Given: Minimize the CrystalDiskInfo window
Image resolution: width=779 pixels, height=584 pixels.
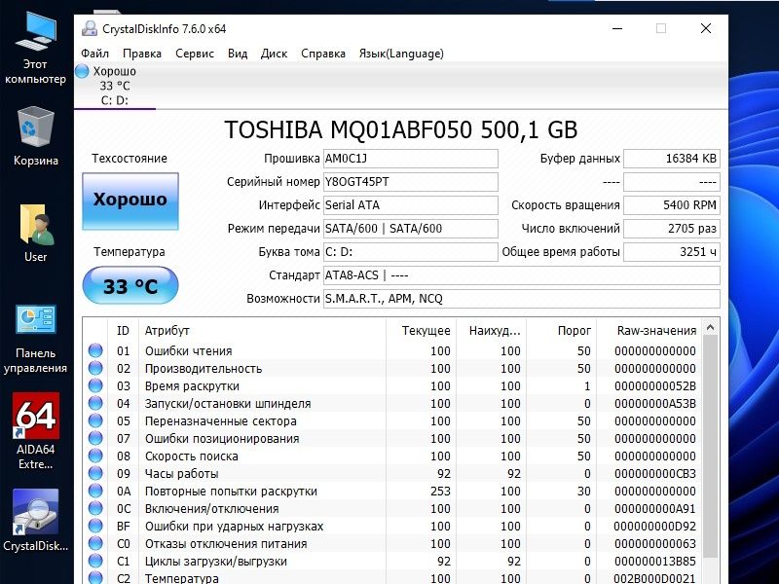Looking at the screenshot, I should coord(617,28).
